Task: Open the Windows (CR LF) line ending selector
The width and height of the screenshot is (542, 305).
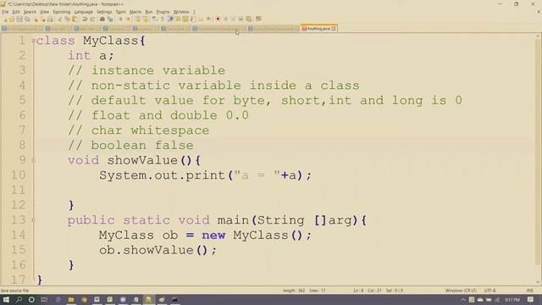Action: (461, 291)
